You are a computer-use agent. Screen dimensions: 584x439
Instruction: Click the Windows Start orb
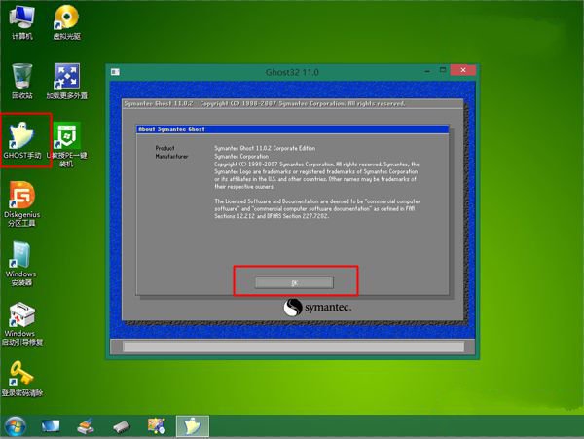pyautogui.click(x=16, y=426)
